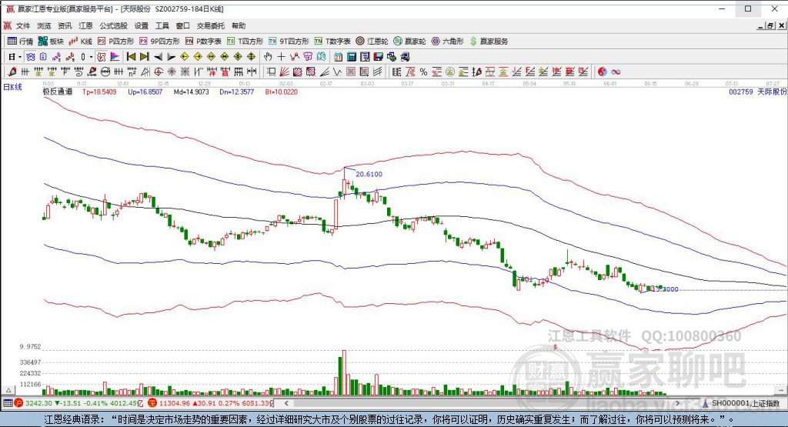The width and height of the screenshot is (788, 427).
Task: Click the percent sign tool icon
Action: click(x=424, y=72)
